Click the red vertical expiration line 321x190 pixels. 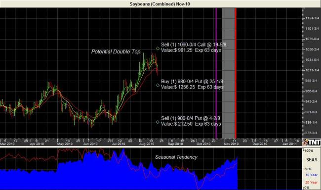tap(236, 73)
